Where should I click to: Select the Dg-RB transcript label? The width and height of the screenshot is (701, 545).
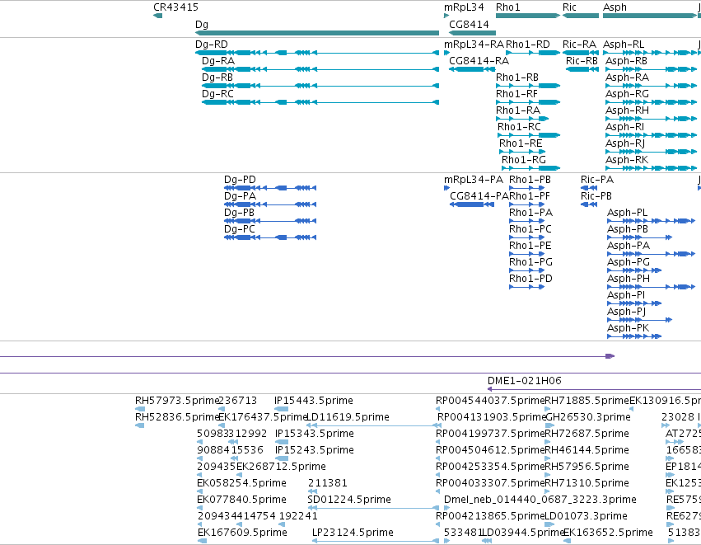coord(217,78)
